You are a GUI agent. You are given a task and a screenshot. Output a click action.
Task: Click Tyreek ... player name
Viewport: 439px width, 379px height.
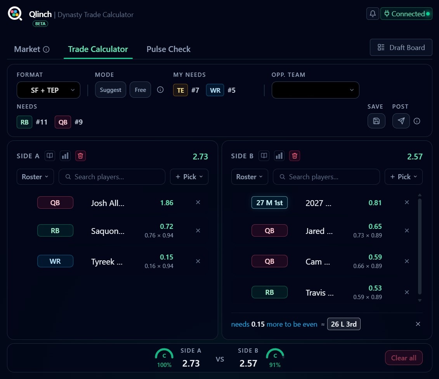pyautogui.click(x=107, y=262)
